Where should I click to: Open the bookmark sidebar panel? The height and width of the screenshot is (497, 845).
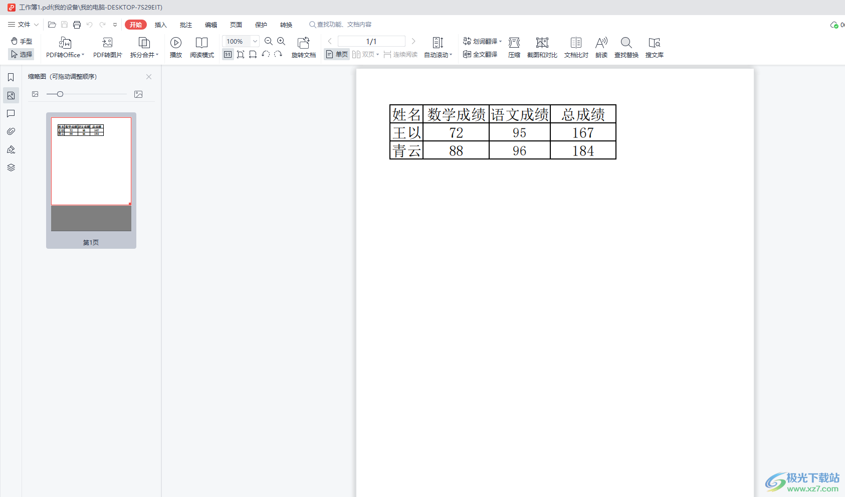tap(11, 77)
